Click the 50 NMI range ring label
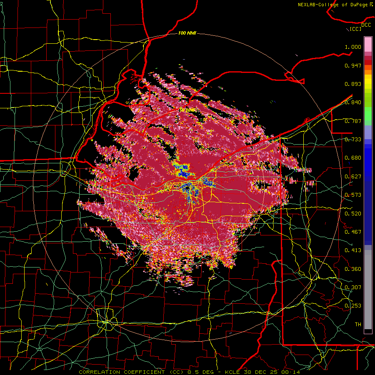 tap(187, 110)
